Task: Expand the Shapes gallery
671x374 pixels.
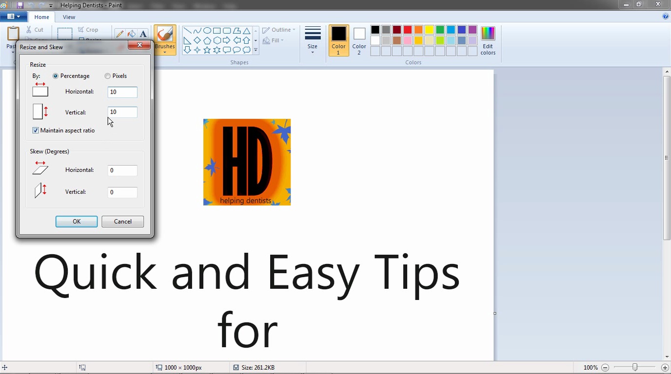Action: click(x=255, y=49)
